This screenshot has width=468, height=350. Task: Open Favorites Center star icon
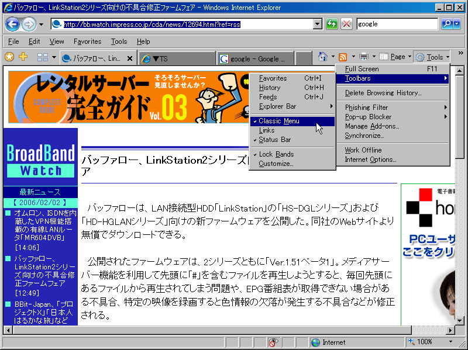pyautogui.click(x=9, y=57)
